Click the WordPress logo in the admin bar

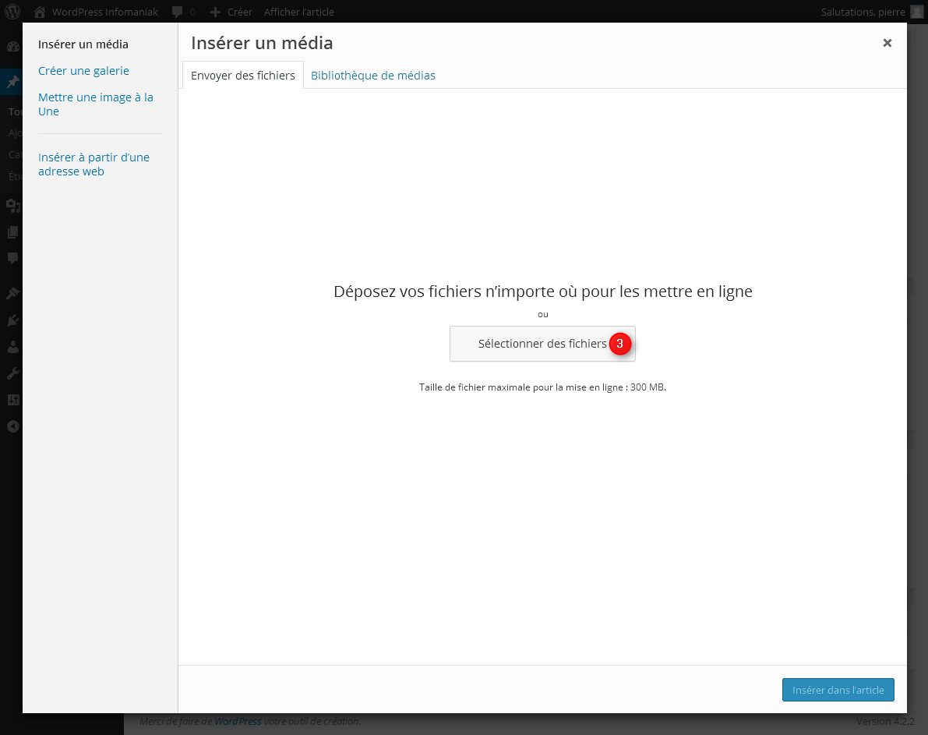12,12
